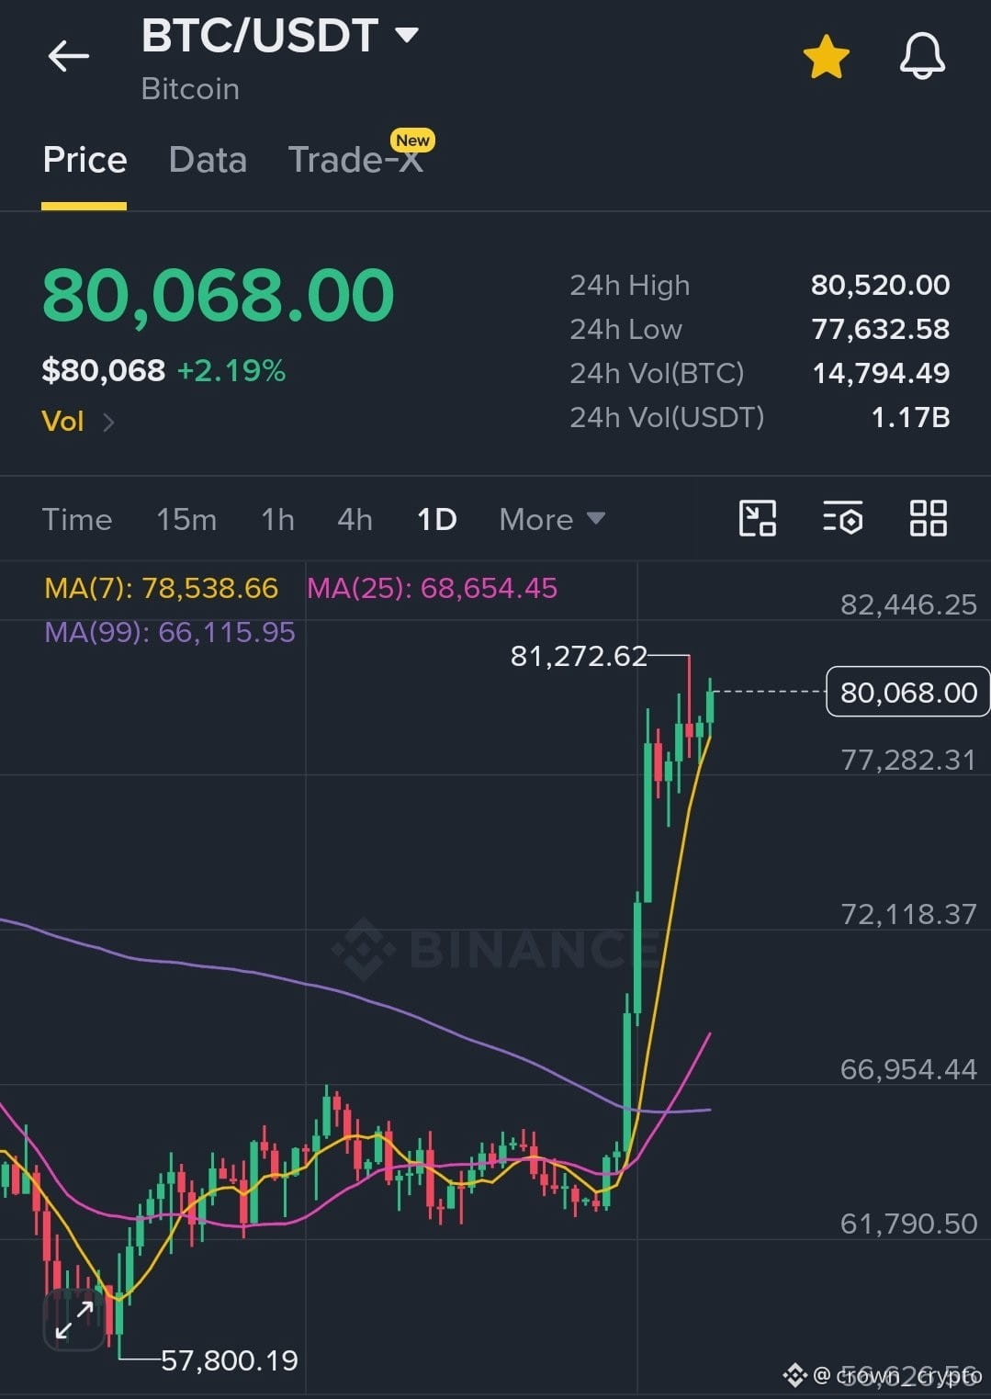Switch to the Price tab

[x=84, y=160]
